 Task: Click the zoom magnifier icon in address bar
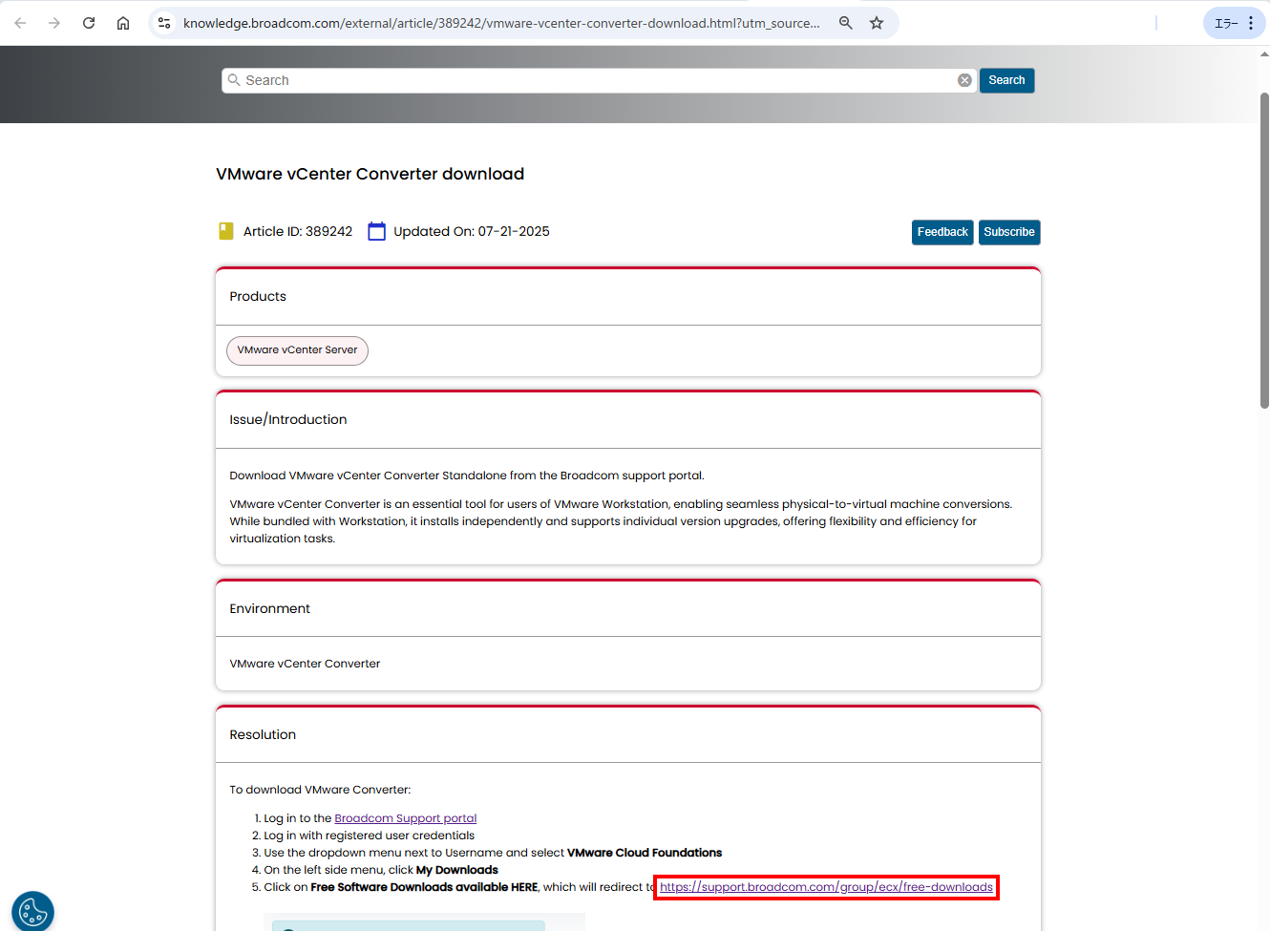(x=845, y=23)
